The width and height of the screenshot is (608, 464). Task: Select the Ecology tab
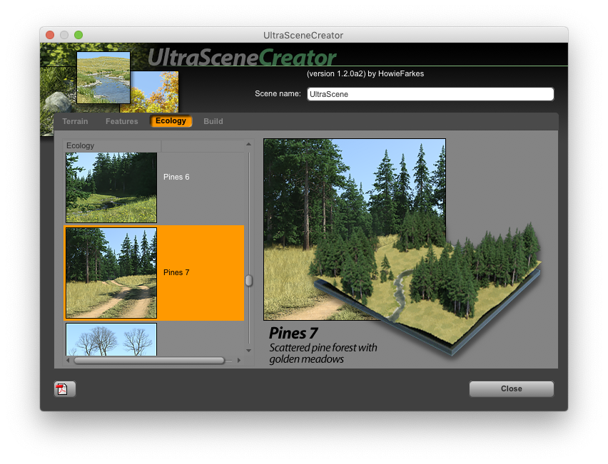point(171,121)
